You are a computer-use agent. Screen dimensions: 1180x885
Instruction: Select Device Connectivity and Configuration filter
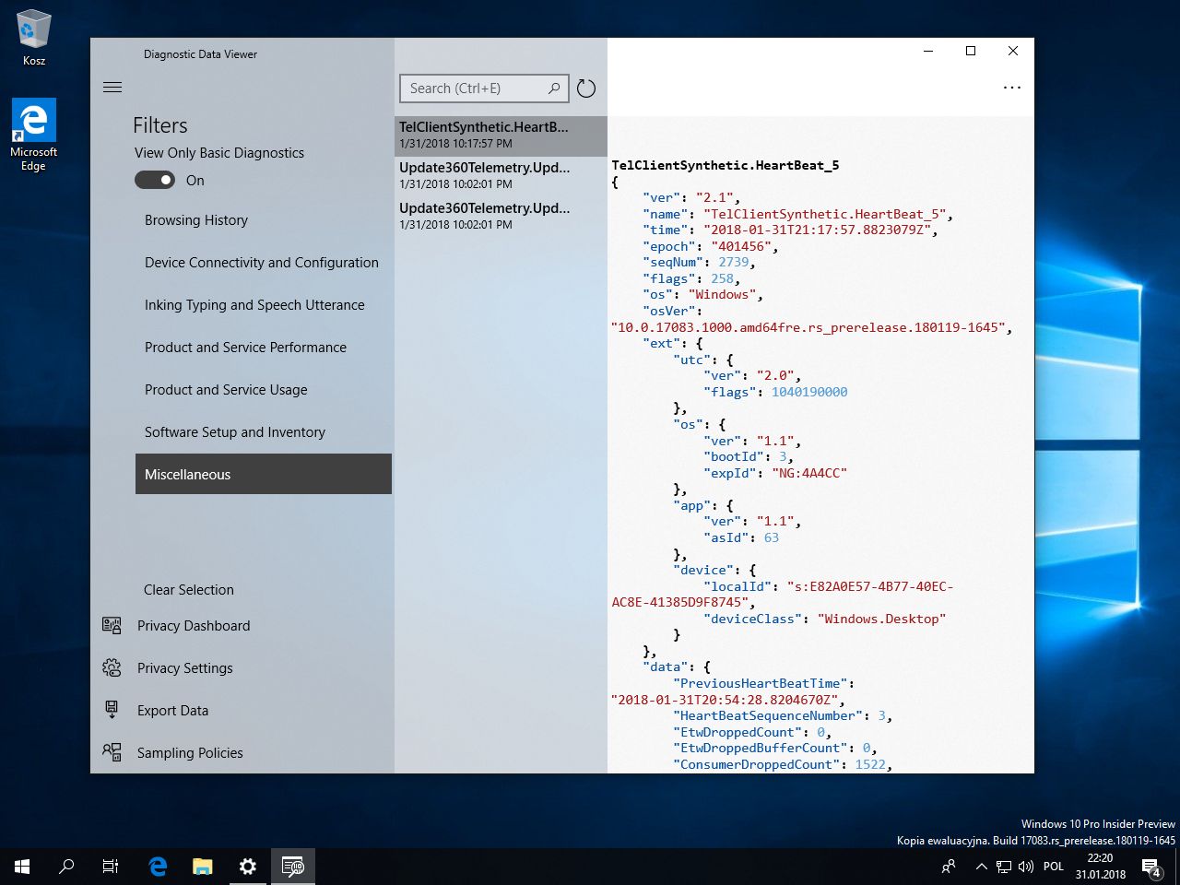pyautogui.click(x=261, y=263)
